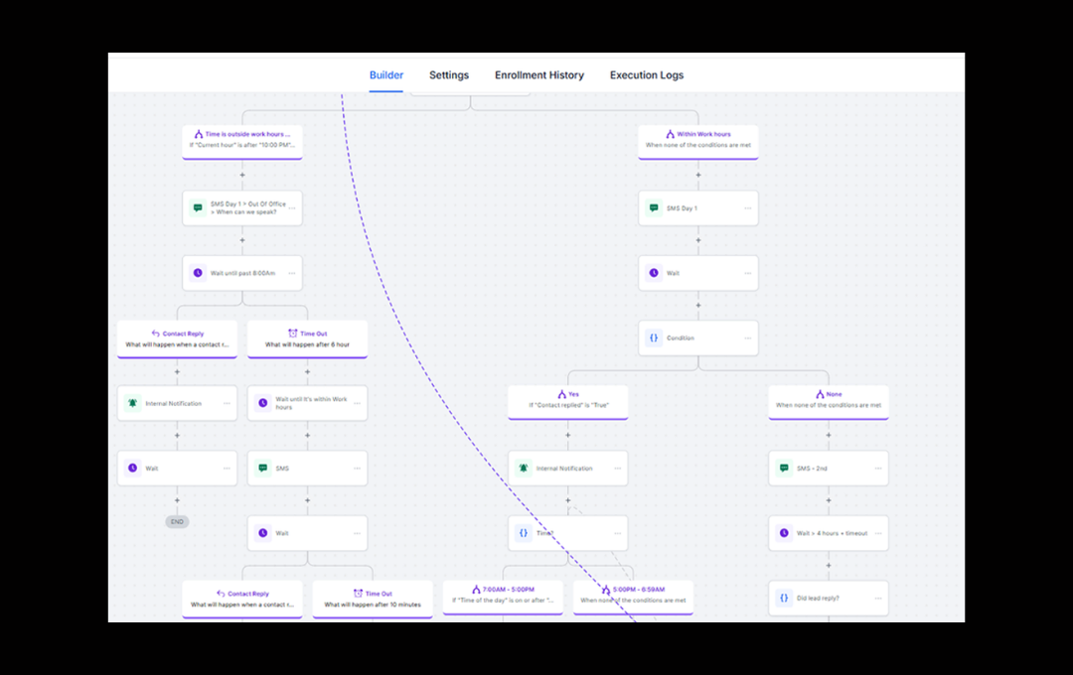Click the bell icon under the Yes branch
Screen dimensions: 1073x675
point(524,469)
